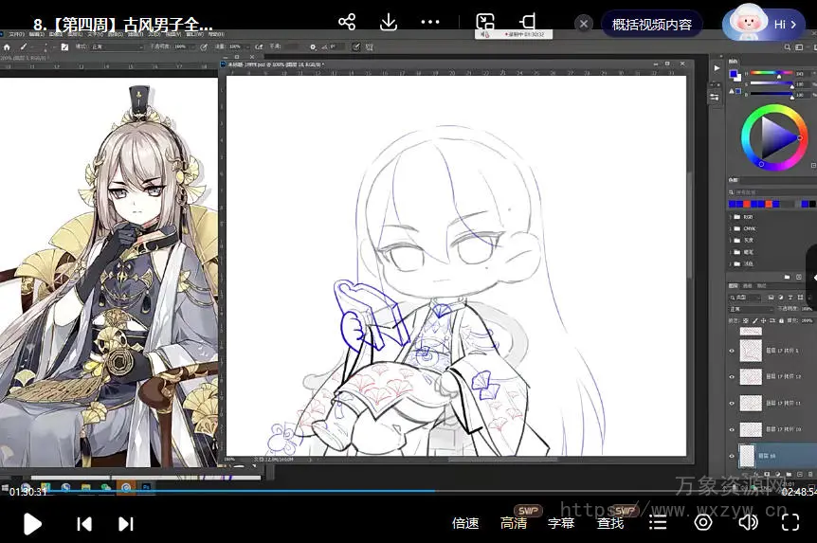This screenshot has width=817, height=543.
Task: Click the circular settings icon beside the volume
Action: pos(702,522)
